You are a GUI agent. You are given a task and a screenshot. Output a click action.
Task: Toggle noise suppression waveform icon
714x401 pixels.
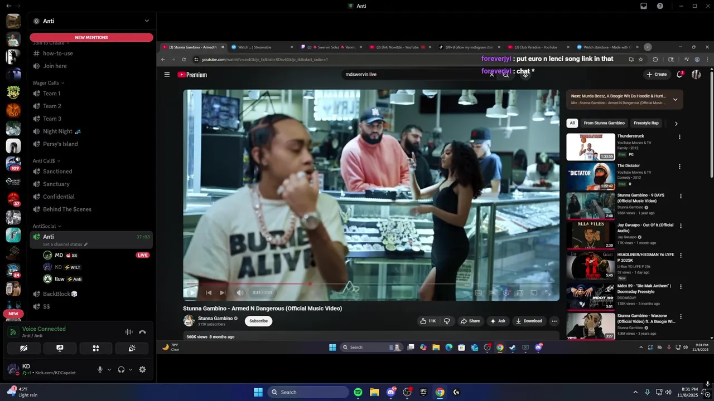coord(129,332)
